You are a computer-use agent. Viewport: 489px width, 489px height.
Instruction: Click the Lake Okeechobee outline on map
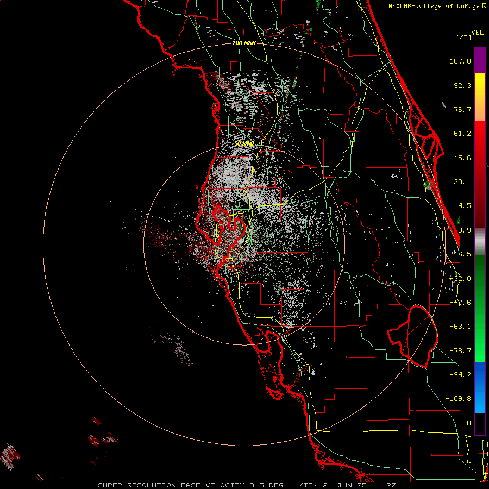coord(412,336)
